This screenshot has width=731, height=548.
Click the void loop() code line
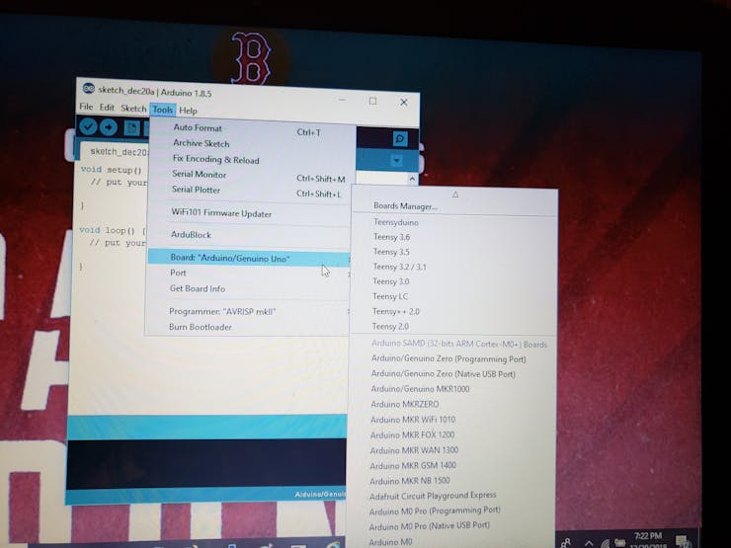[113, 230]
